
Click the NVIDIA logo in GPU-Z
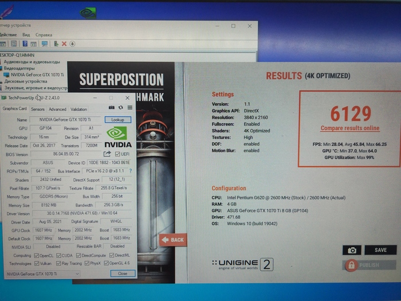118,137
